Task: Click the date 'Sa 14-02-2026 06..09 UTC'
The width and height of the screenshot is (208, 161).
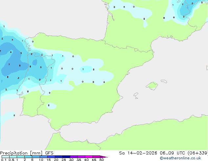Action: 153,153
